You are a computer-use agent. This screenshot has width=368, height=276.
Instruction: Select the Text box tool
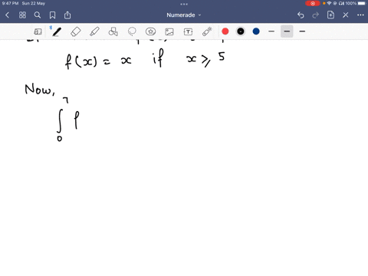[188, 31]
